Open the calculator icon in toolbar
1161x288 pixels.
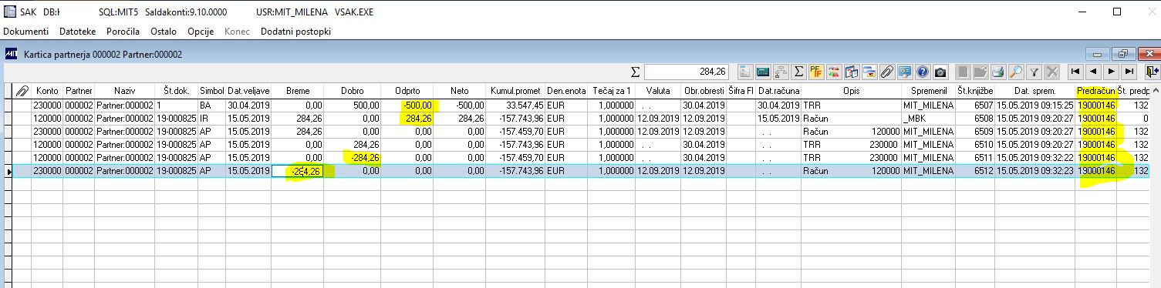coord(763,72)
